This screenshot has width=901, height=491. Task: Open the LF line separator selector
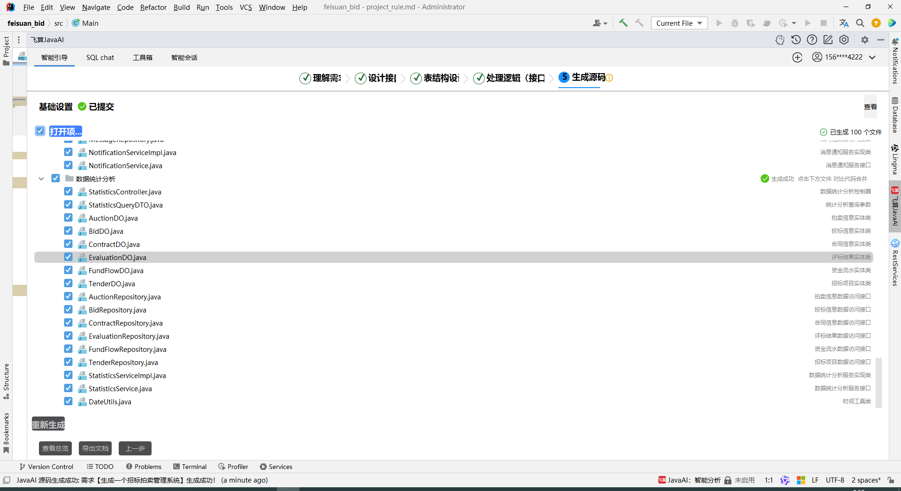(815, 480)
